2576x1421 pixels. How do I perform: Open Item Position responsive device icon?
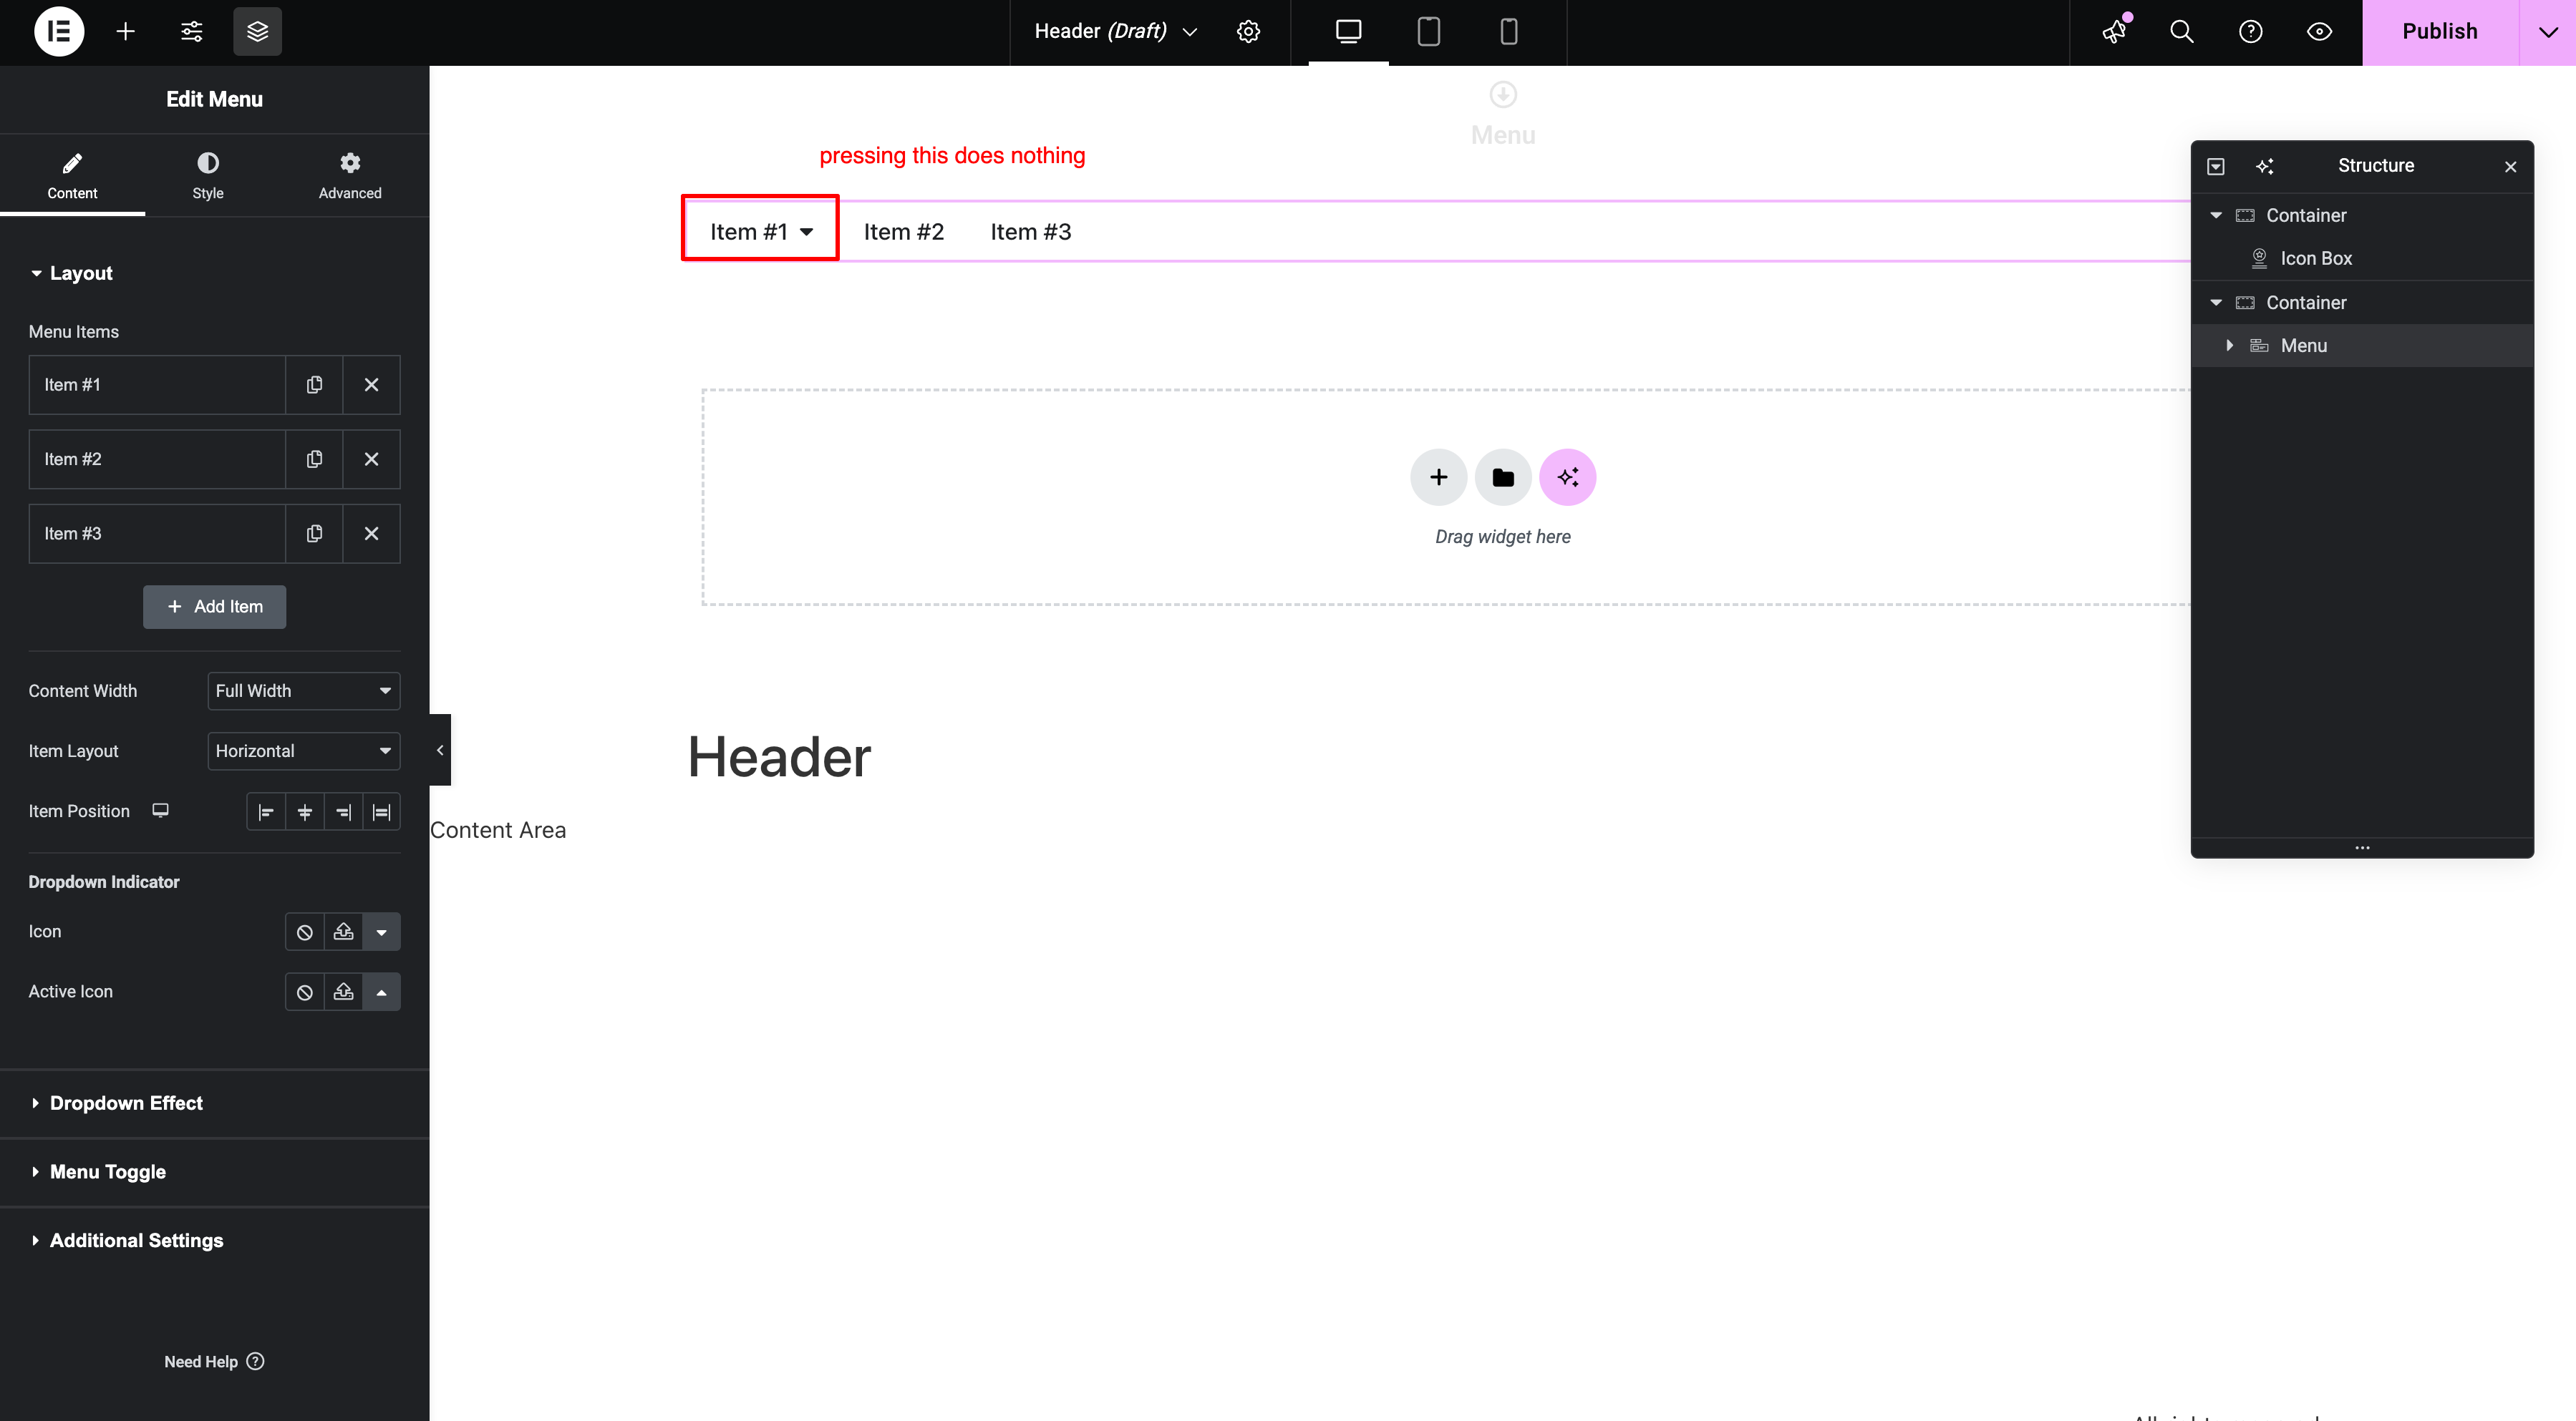(160, 811)
